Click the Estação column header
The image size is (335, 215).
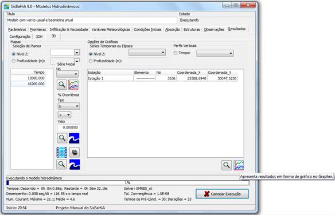(x=111, y=73)
